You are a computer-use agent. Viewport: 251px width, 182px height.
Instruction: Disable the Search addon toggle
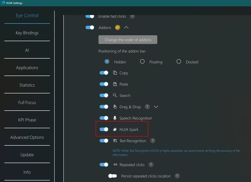(104, 95)
